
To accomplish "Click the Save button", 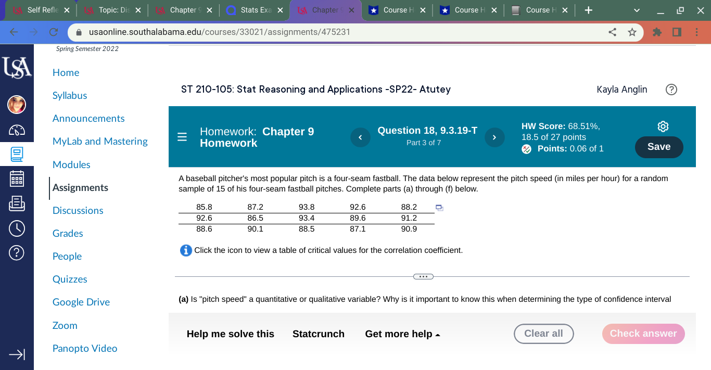I will click(x=659, y=147).
